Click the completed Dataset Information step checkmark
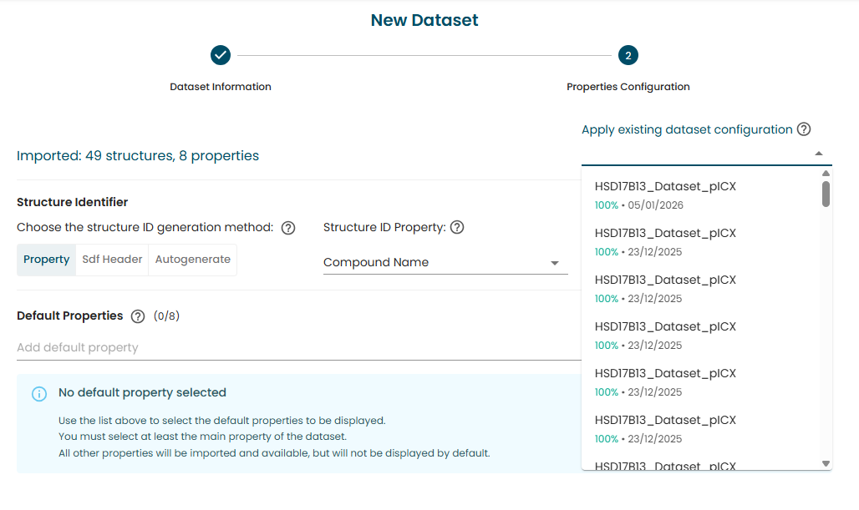 point(221,55)
